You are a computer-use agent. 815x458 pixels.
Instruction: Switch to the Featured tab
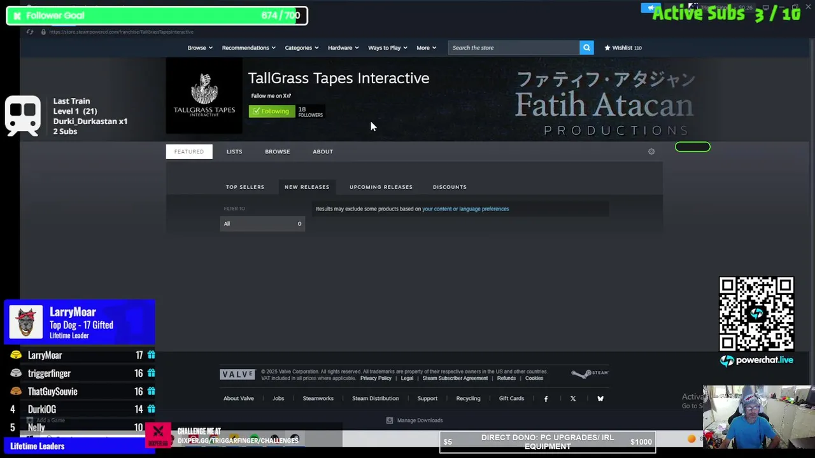(x=189, y=151)
